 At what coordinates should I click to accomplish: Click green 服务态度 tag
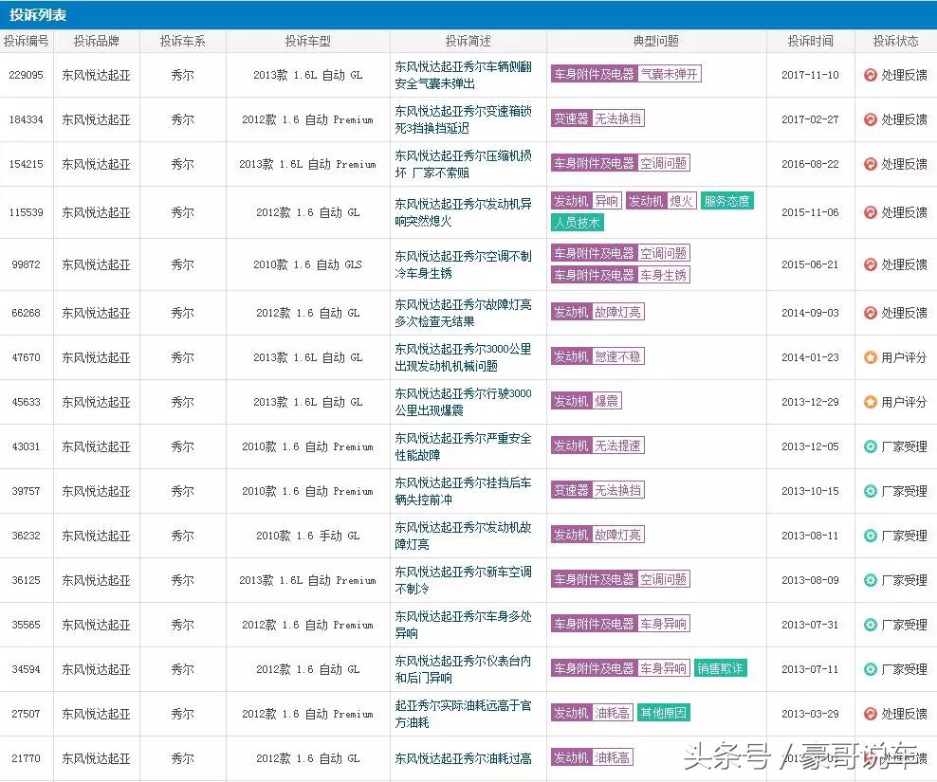[726, 201]
